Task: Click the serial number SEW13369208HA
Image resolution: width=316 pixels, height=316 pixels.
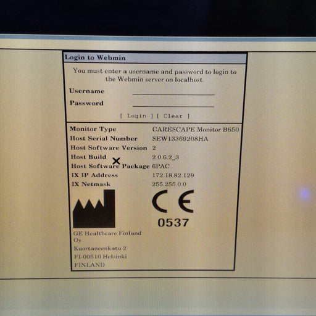Action: click(180, 139)
